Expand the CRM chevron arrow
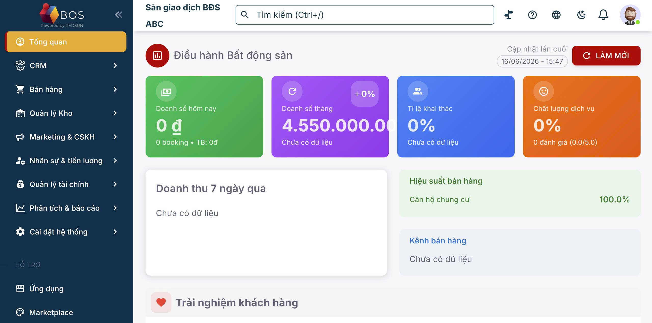This screenshot has width=652, height=323. [115, 66]
